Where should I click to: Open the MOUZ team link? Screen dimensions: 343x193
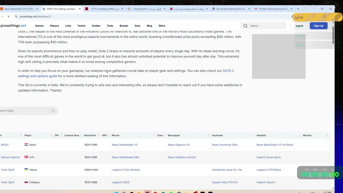[5, 145]
